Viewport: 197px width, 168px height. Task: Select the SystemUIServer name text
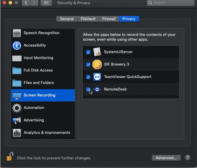click(118, 52)
